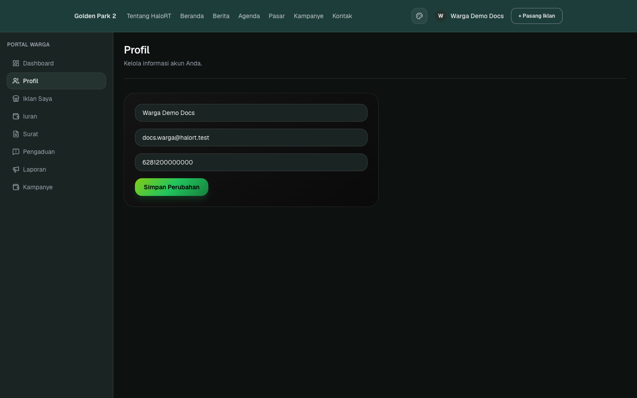Focus the name field Warga Demo Docs
The image size is (637, 398).
[251, 113]
